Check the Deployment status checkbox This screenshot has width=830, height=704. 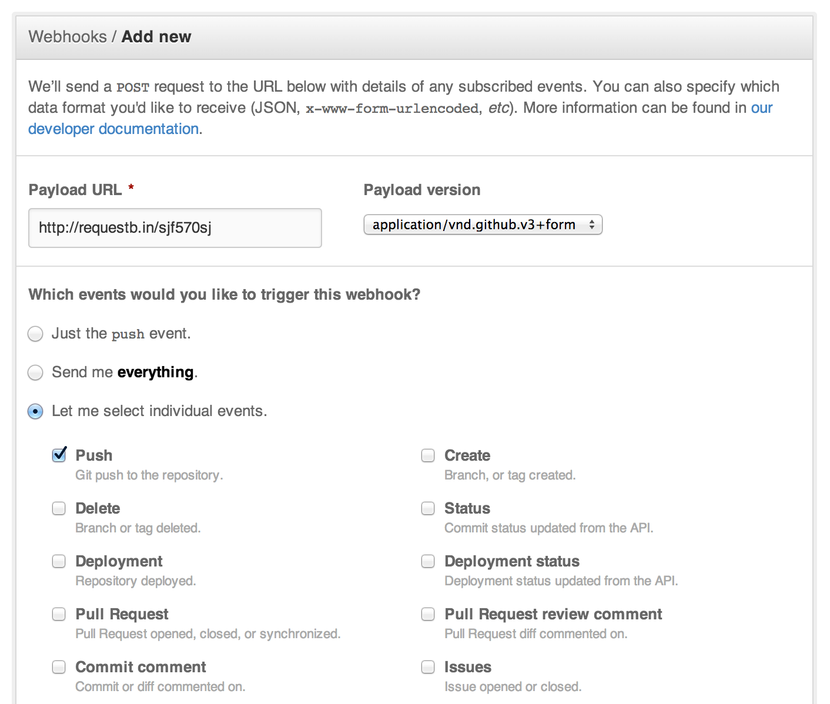[428, 561]
